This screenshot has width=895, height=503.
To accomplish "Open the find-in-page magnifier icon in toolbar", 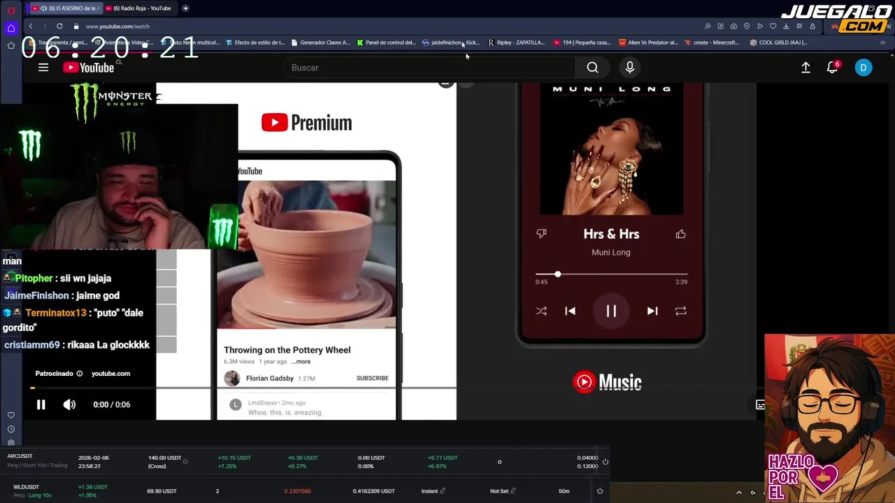I will [x=708, y=26].
